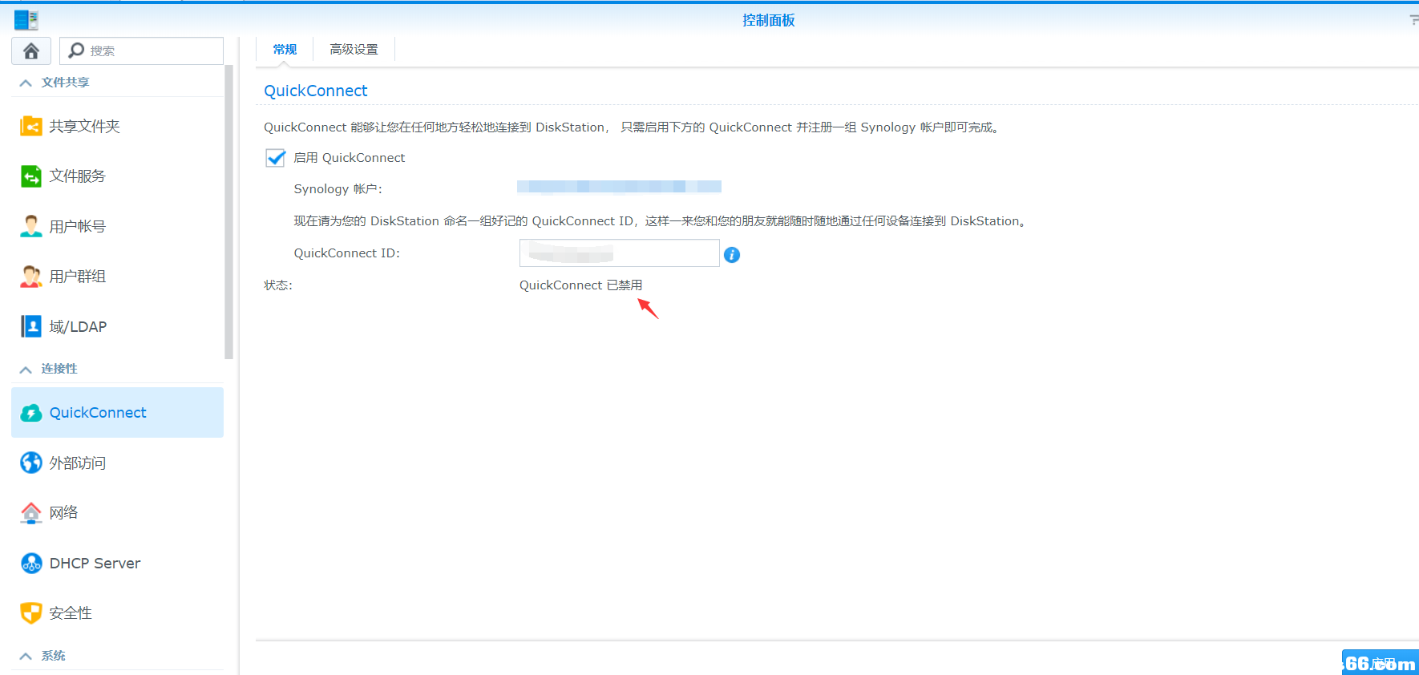Select 外部访问 label in sidebar
Viewport: 1419px width, 675px height.
click(77, 463)
